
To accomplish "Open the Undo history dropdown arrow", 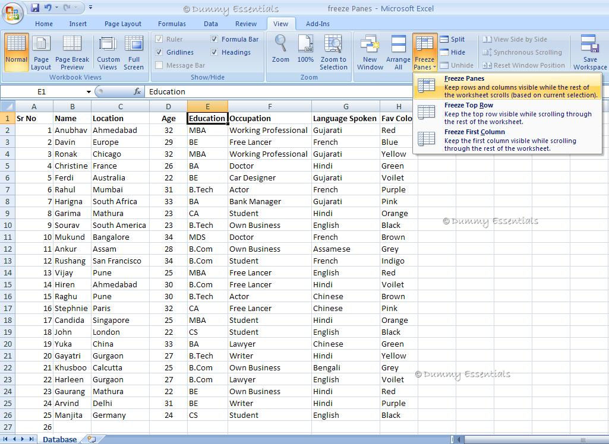I will click(x=56, y=7).
